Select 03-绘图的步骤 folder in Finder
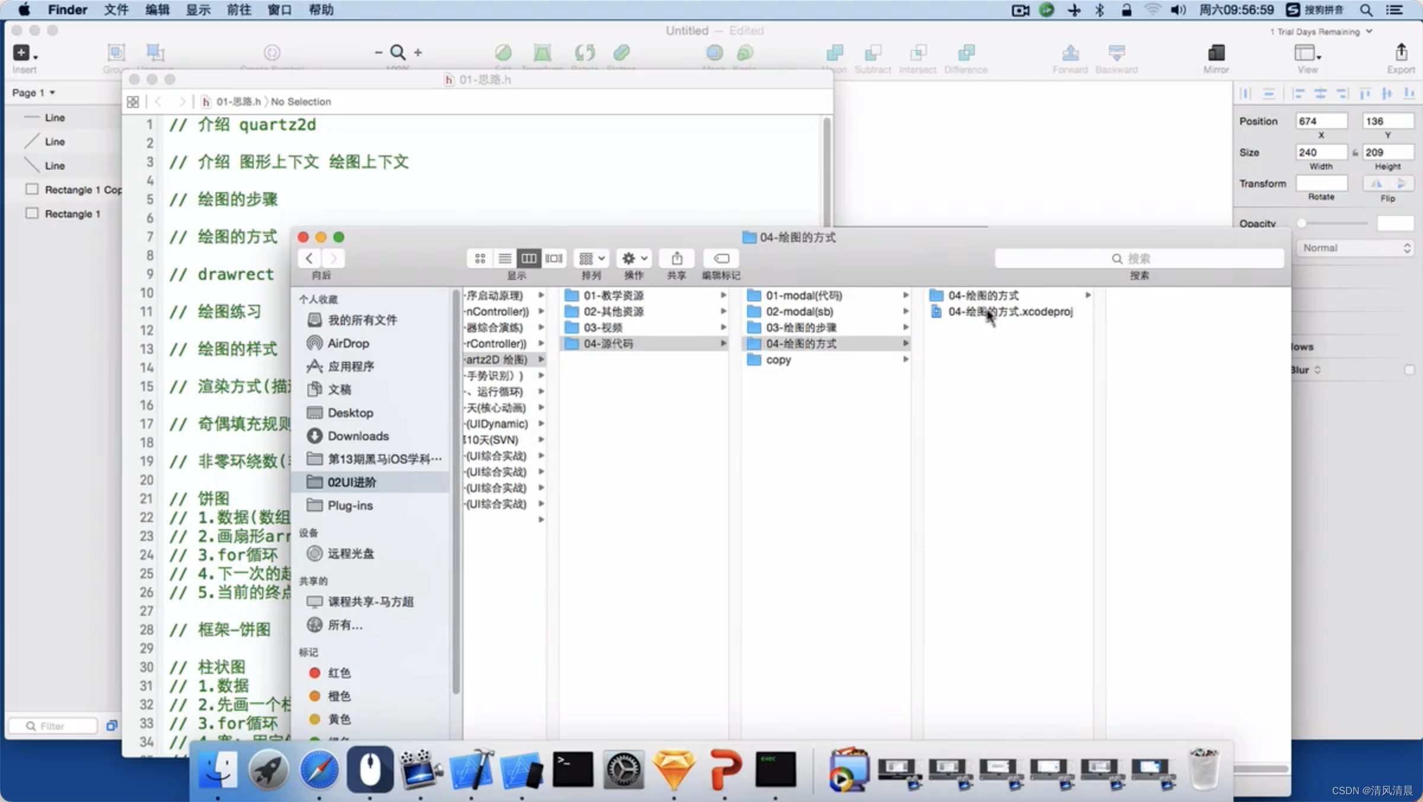 (x=827, y=327)
